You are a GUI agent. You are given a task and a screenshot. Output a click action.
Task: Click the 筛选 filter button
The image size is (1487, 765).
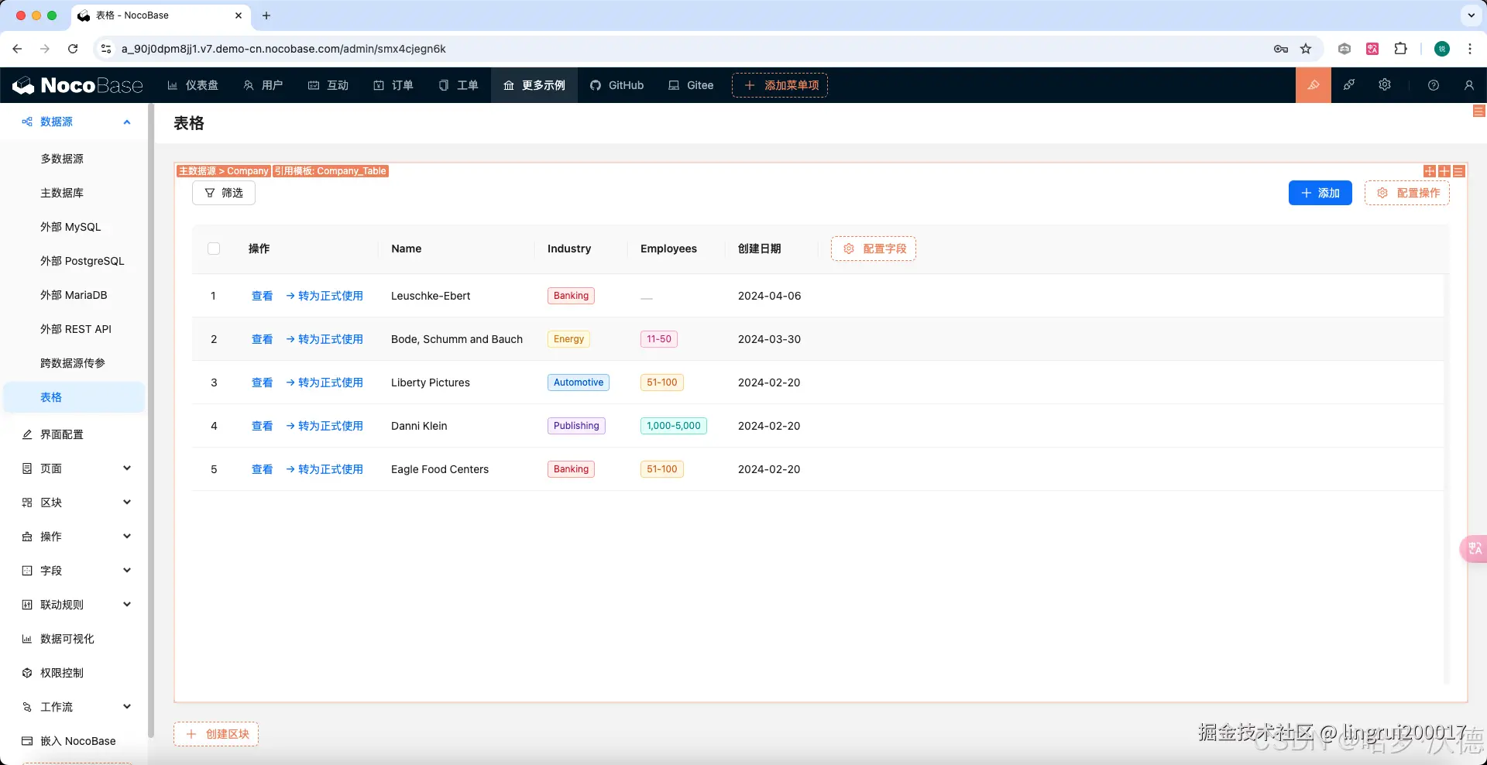point(224,193)
